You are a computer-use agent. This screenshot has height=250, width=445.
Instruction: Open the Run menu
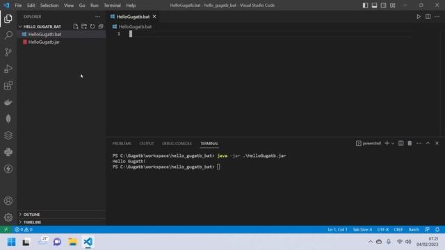pyautogui.click(x=95, y=6)
